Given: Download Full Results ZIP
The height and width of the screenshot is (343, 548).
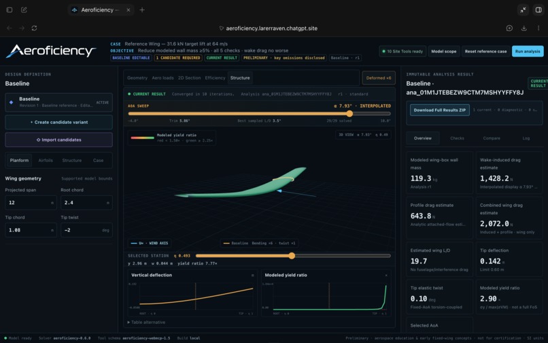Looking at the screenshot, I should point(440,110).
